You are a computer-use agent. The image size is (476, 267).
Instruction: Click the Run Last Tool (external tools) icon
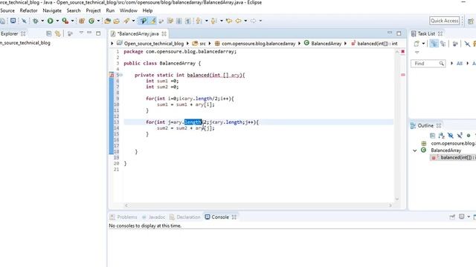(65, 21)
